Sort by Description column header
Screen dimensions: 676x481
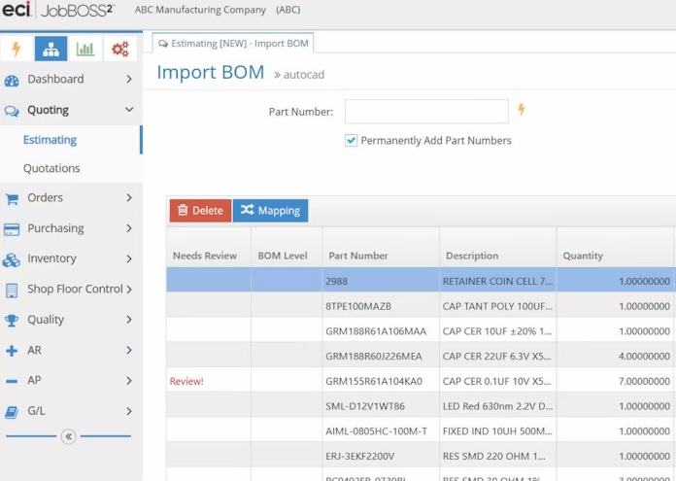(472, 256)
